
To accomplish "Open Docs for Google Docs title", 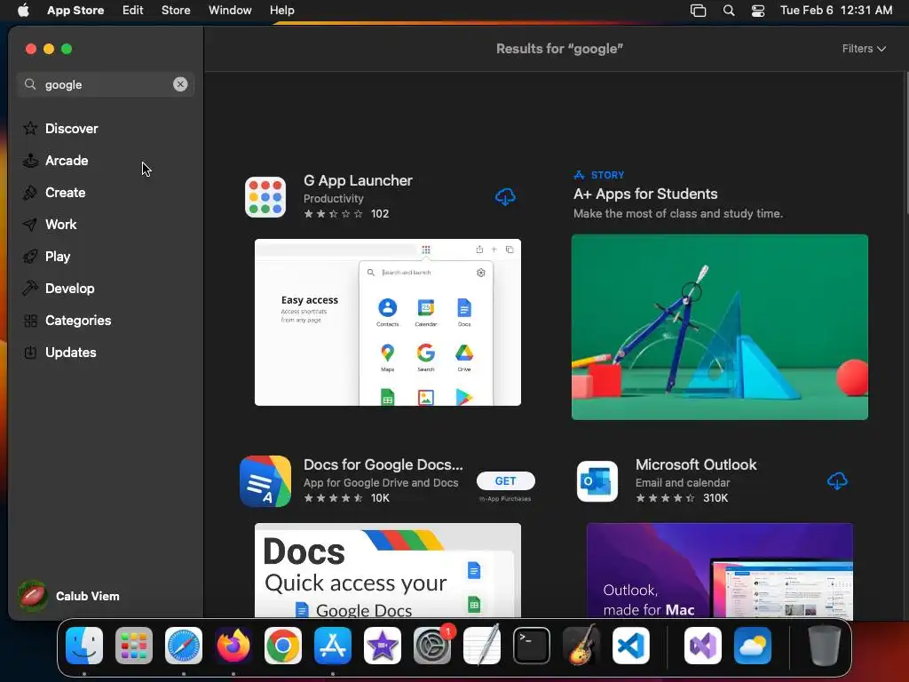I will 383,464.
